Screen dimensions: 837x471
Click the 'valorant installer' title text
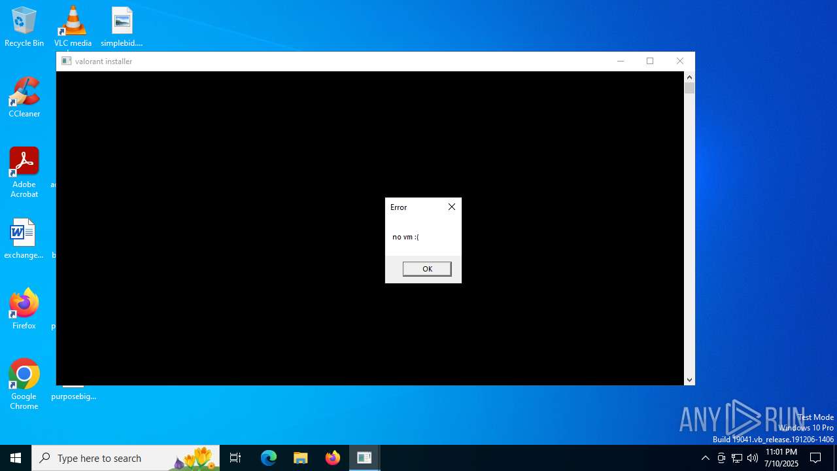[103, 61]
